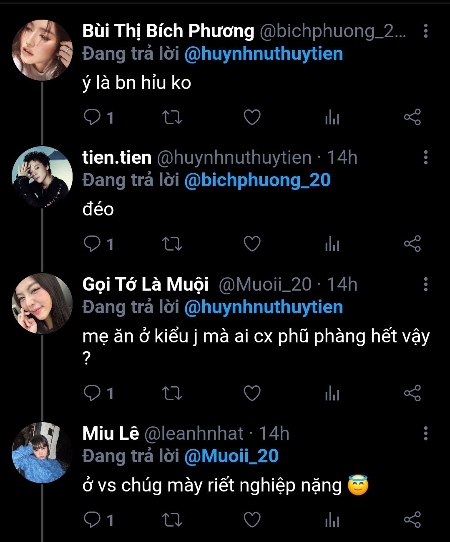Image resolution: width=450 pixels, height=542 pixels.
Task: View analytics for tien.tien's tweet
Action: coord(332,244)
